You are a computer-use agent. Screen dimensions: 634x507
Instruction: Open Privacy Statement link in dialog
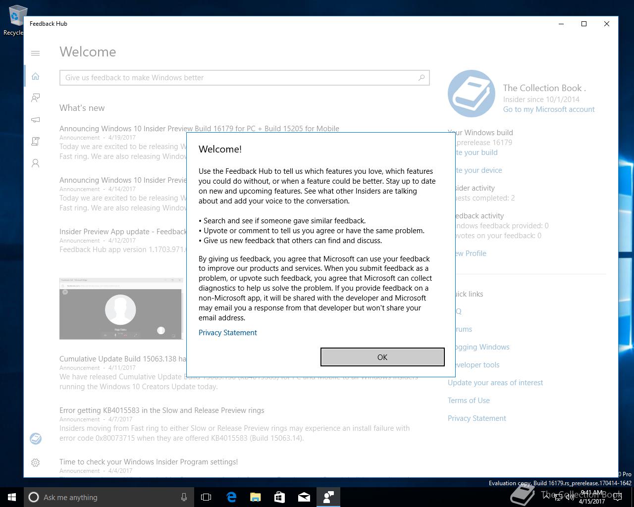(228, 333)
